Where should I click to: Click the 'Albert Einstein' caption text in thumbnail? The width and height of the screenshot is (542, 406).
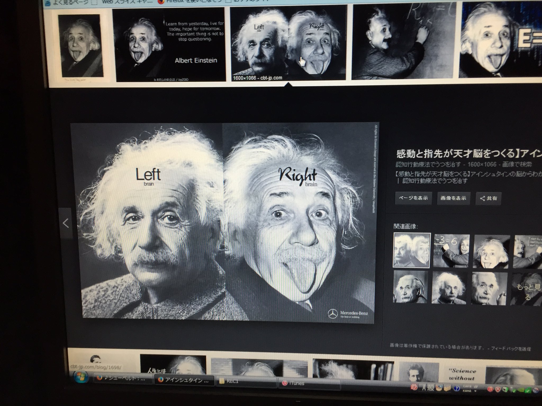click(196, 60)
